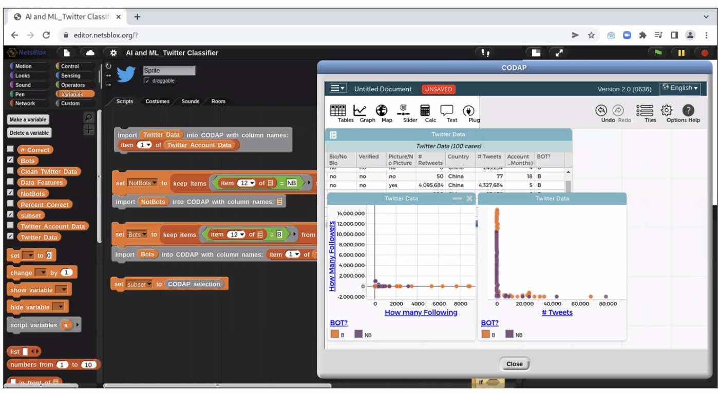The height and width of the screenshot is (393, 718).
Task: Switch to the Costumes tab
Action: point(157,102)
